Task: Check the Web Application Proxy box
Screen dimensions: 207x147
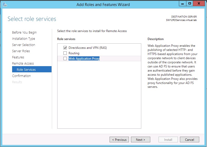Action: coord(65,58)
